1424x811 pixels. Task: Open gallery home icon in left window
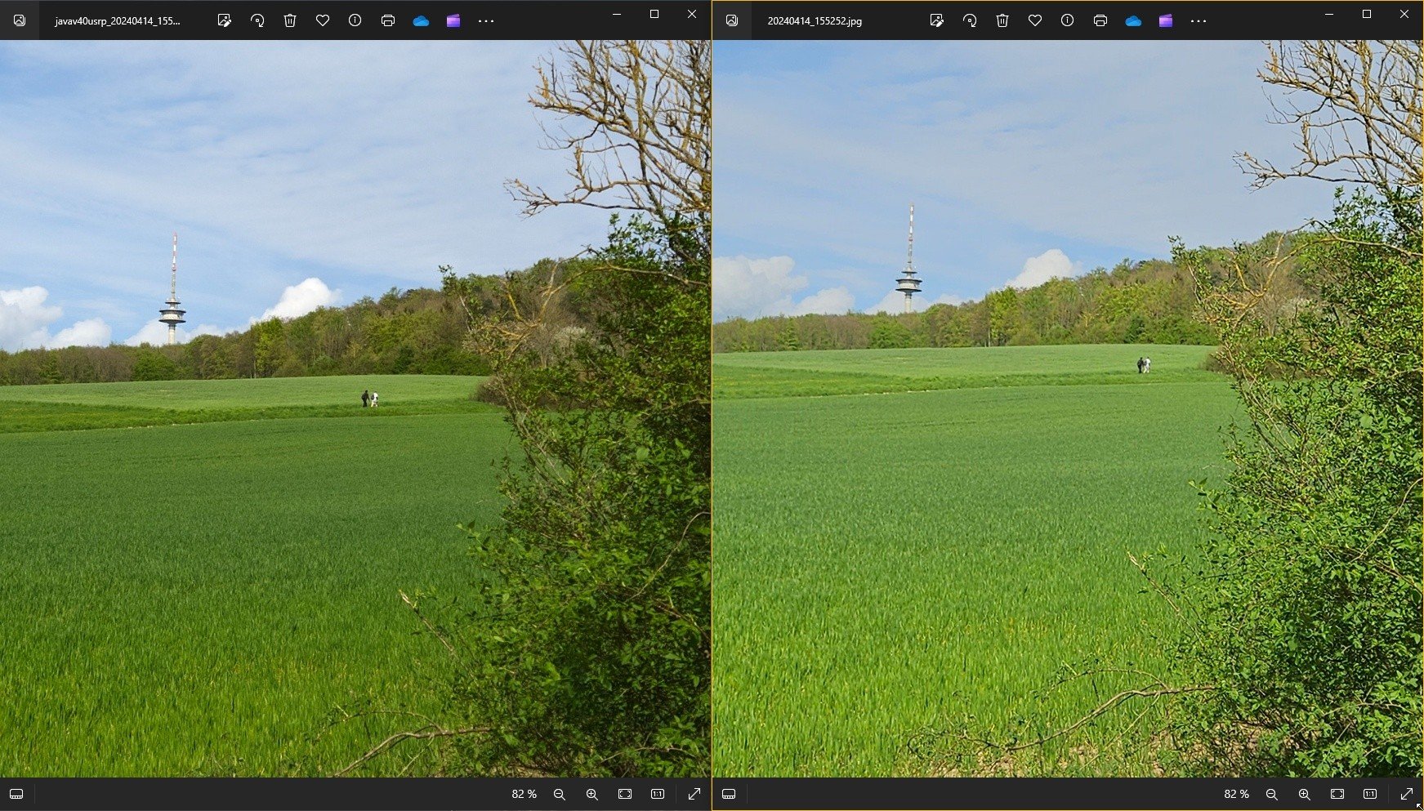[x=20, y=20]
